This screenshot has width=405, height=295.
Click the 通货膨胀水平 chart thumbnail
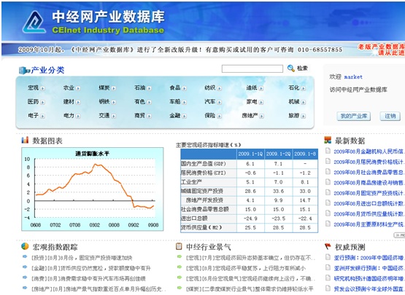[x=93, y=189]
